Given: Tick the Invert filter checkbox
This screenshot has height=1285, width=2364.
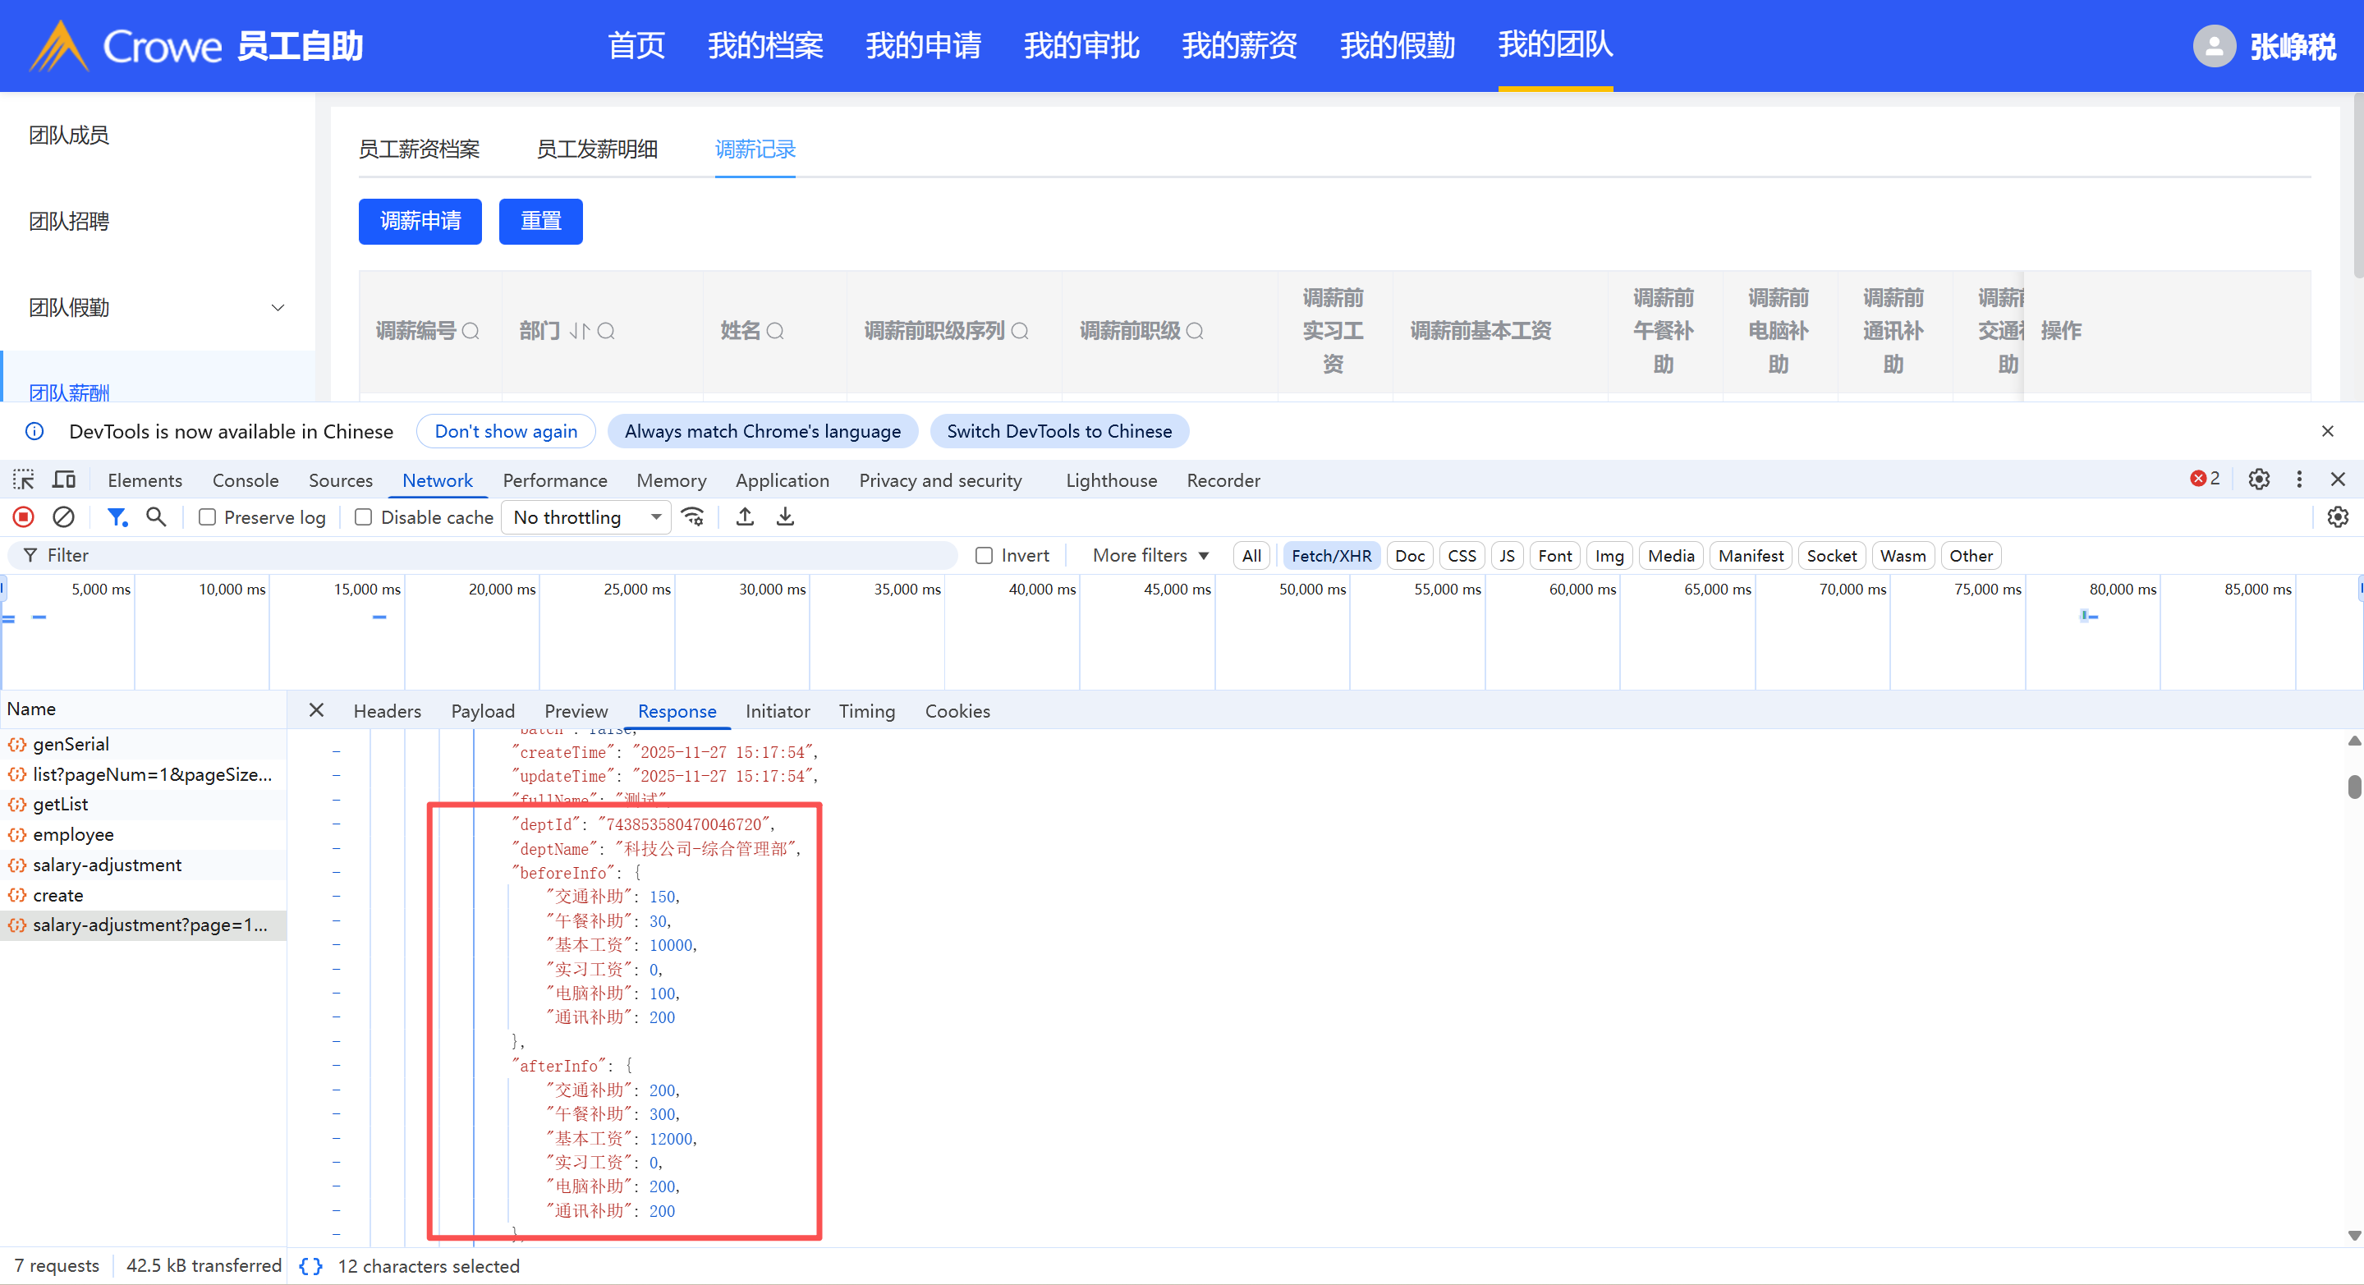Looking at the screenshot, I should tap(984, 555).
